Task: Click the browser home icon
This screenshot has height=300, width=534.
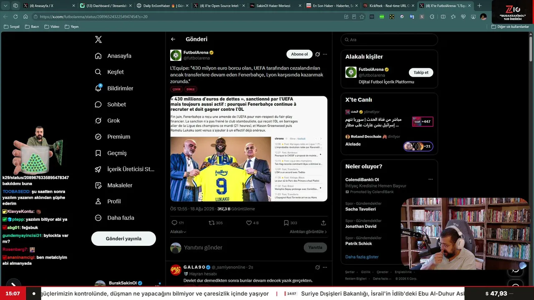Action: (x=25, y=17)
